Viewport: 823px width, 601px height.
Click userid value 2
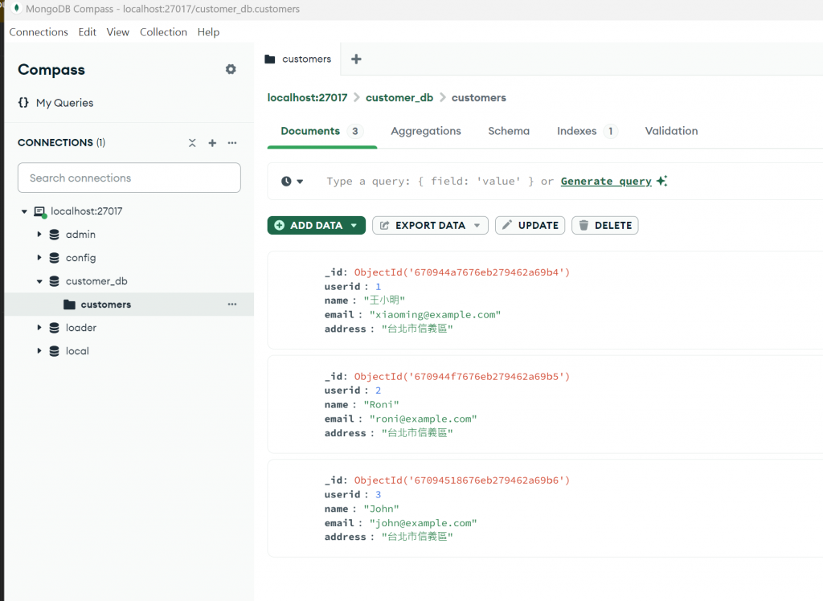[x=378, y=390]
